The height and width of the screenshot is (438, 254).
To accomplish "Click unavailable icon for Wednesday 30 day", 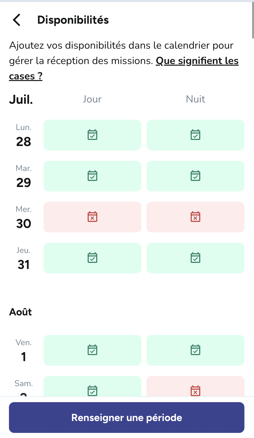I will tap(92, 217).
